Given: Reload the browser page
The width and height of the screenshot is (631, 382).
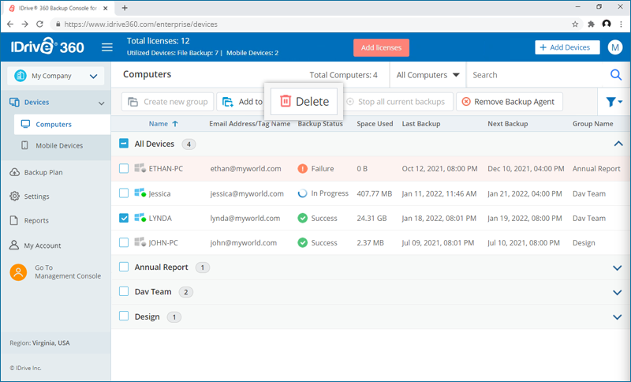Looking at the screenshot, I should point(39,24).
